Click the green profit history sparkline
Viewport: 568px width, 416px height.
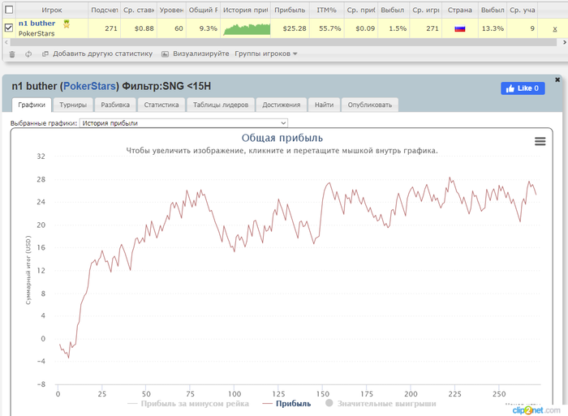pos(247,29)
